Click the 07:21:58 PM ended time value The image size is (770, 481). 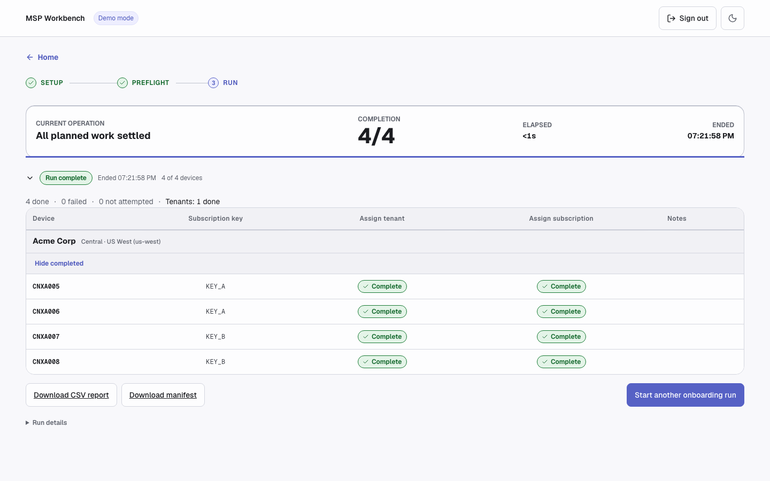[x=711, y=136]
